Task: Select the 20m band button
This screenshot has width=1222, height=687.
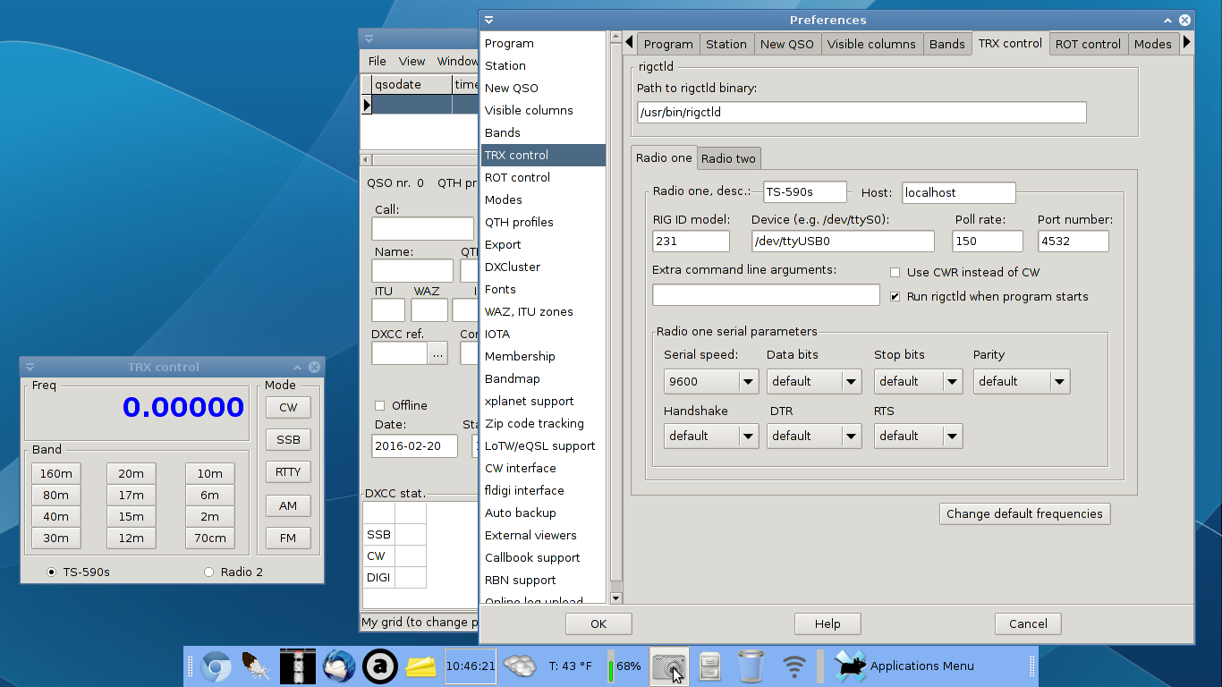Action: click(x=131, y=474)
